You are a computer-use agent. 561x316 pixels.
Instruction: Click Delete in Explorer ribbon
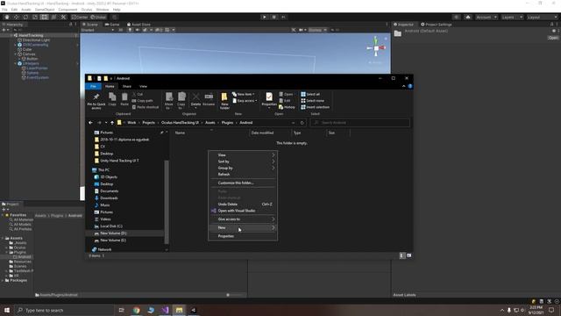[x=195, y=100]
